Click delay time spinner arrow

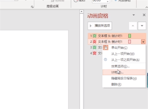(x=108, y=1)
